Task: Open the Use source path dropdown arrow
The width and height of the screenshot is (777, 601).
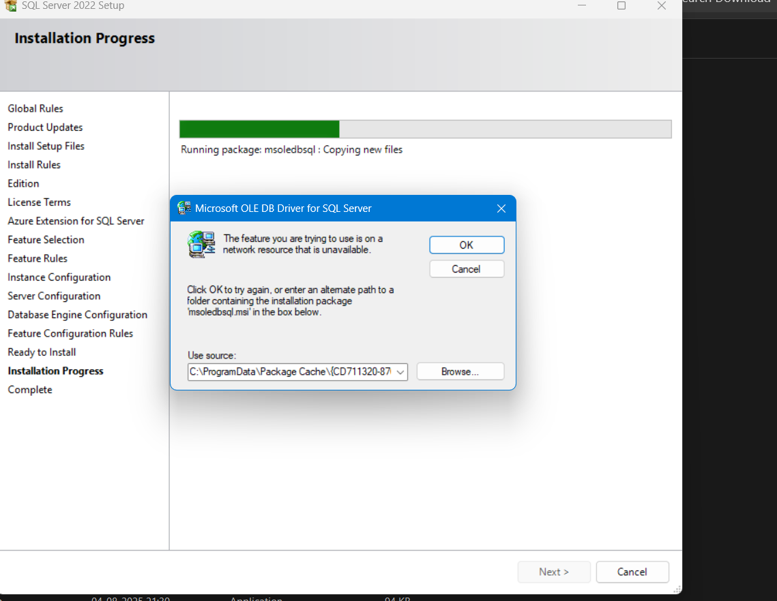Action: [400, 372]
